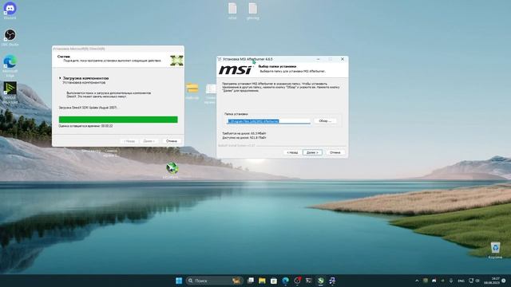Open the terminal icon on the taskbar
The width and height of the screenshot is (511, 287).
(309, 281)
